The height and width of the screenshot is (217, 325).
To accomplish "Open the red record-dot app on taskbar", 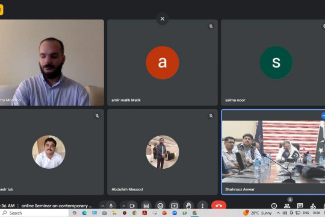I will click(x=125, y=213).
